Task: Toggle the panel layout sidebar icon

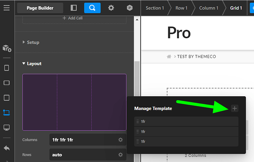Action: pos(74,8)
